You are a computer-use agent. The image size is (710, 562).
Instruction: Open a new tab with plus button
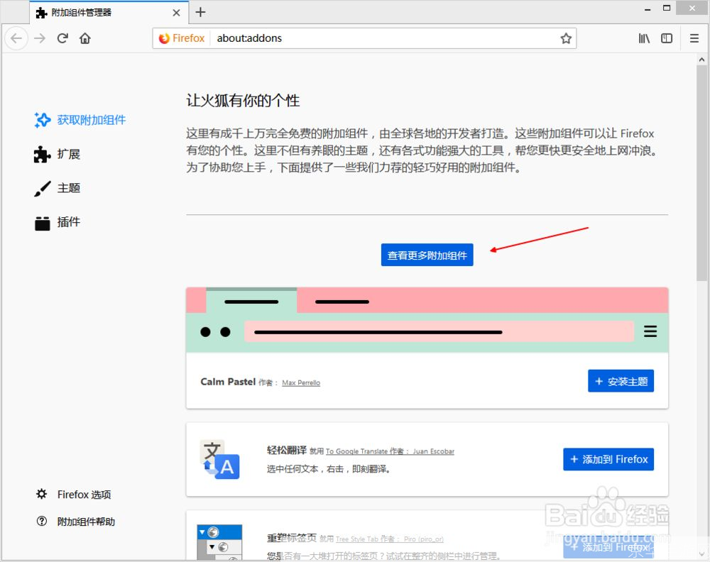[200, 12]
